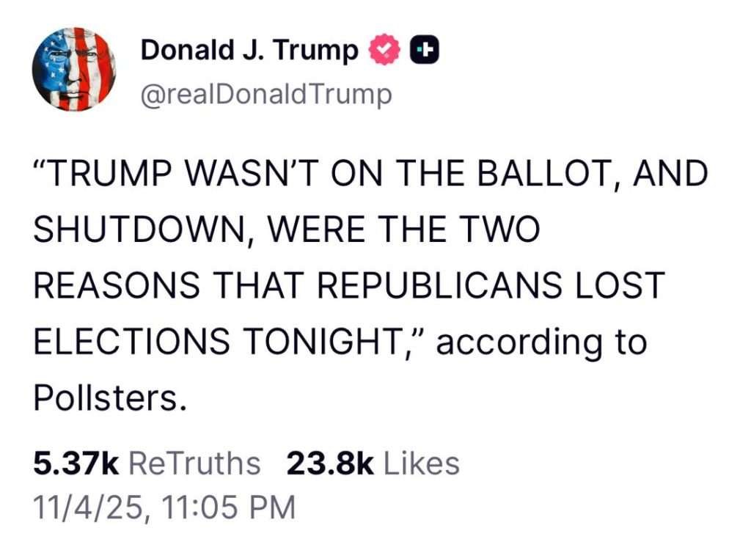Click the @realDonaldTrump handle
The image size is (751, 550).
pos(265,95)
